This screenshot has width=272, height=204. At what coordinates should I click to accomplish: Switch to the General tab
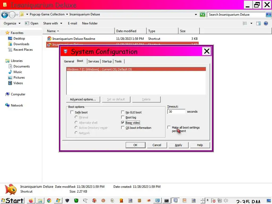pyautogui.click(x=69, y=61)
